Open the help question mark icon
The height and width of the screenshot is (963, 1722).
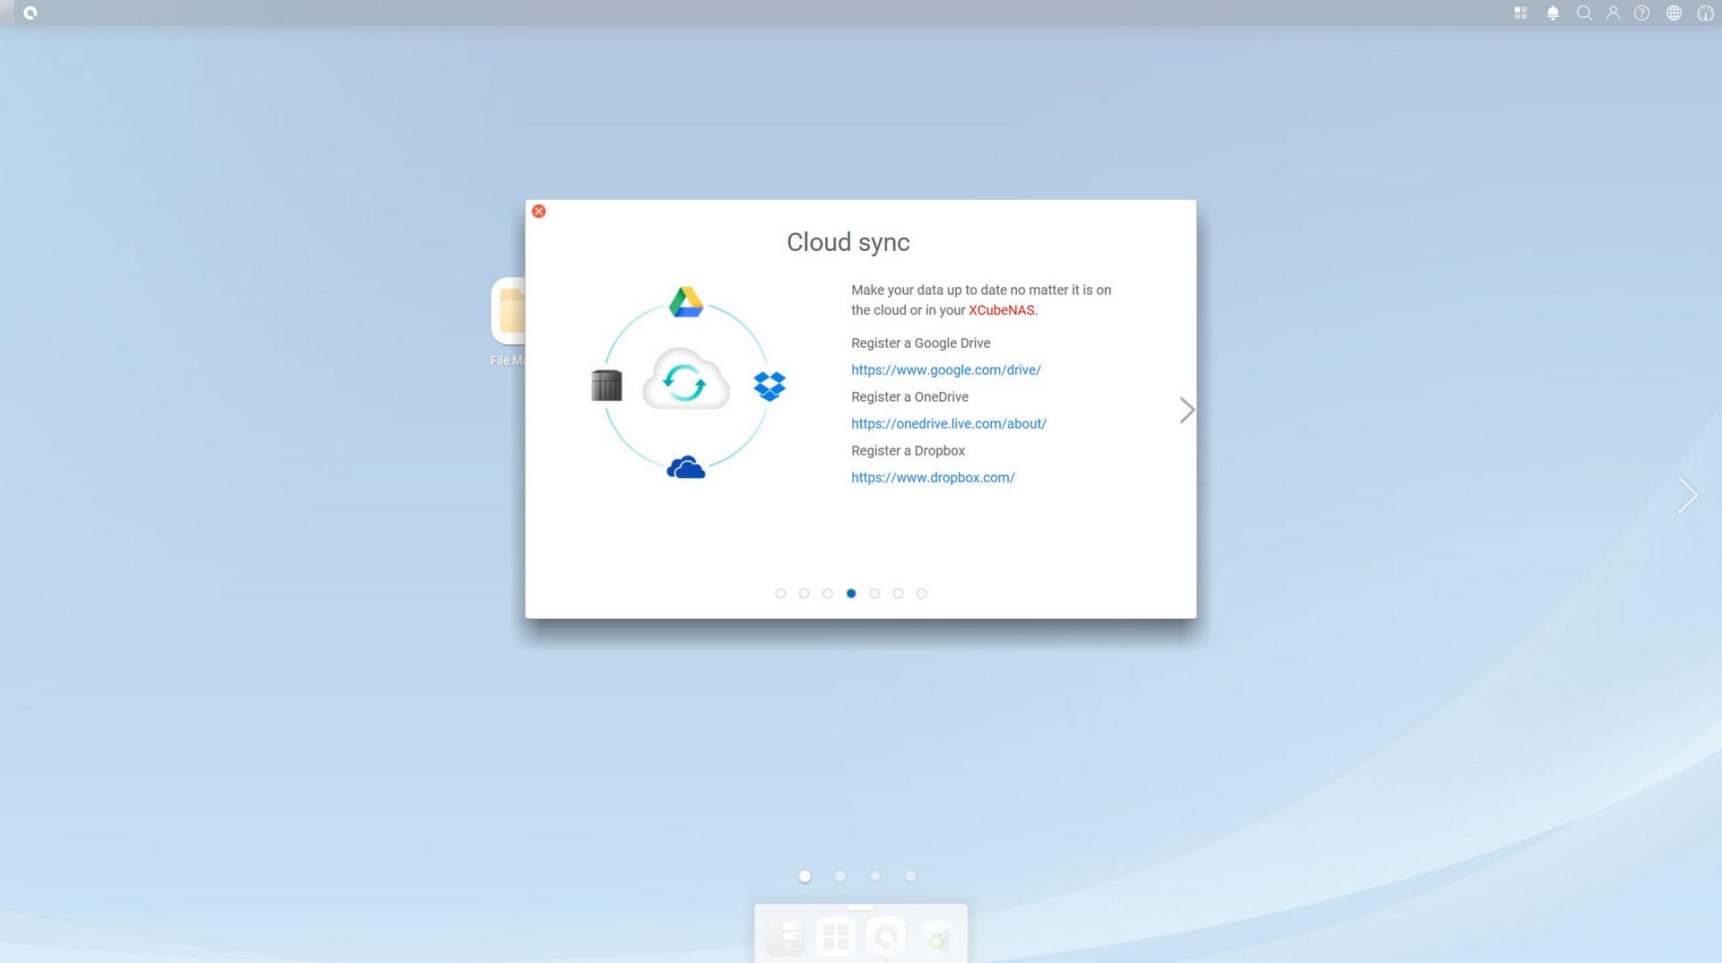(x=1641, y=13)
